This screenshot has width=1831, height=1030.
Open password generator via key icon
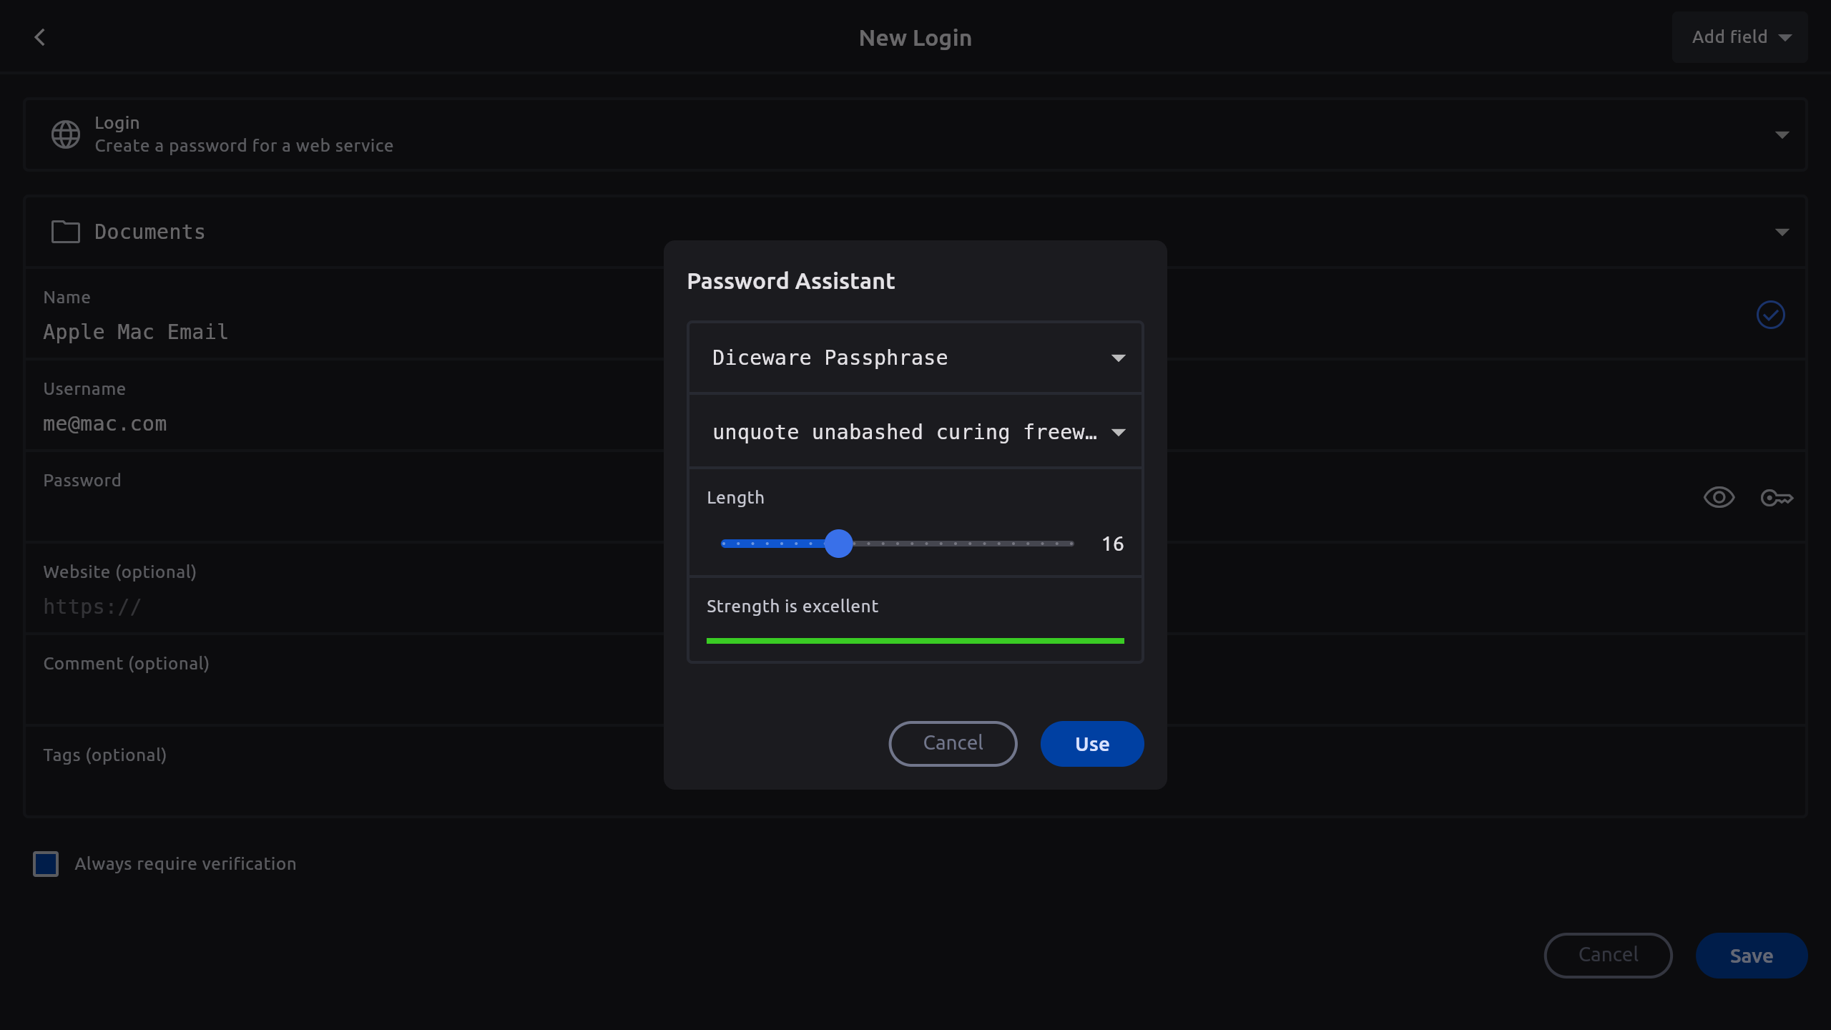1777,498
